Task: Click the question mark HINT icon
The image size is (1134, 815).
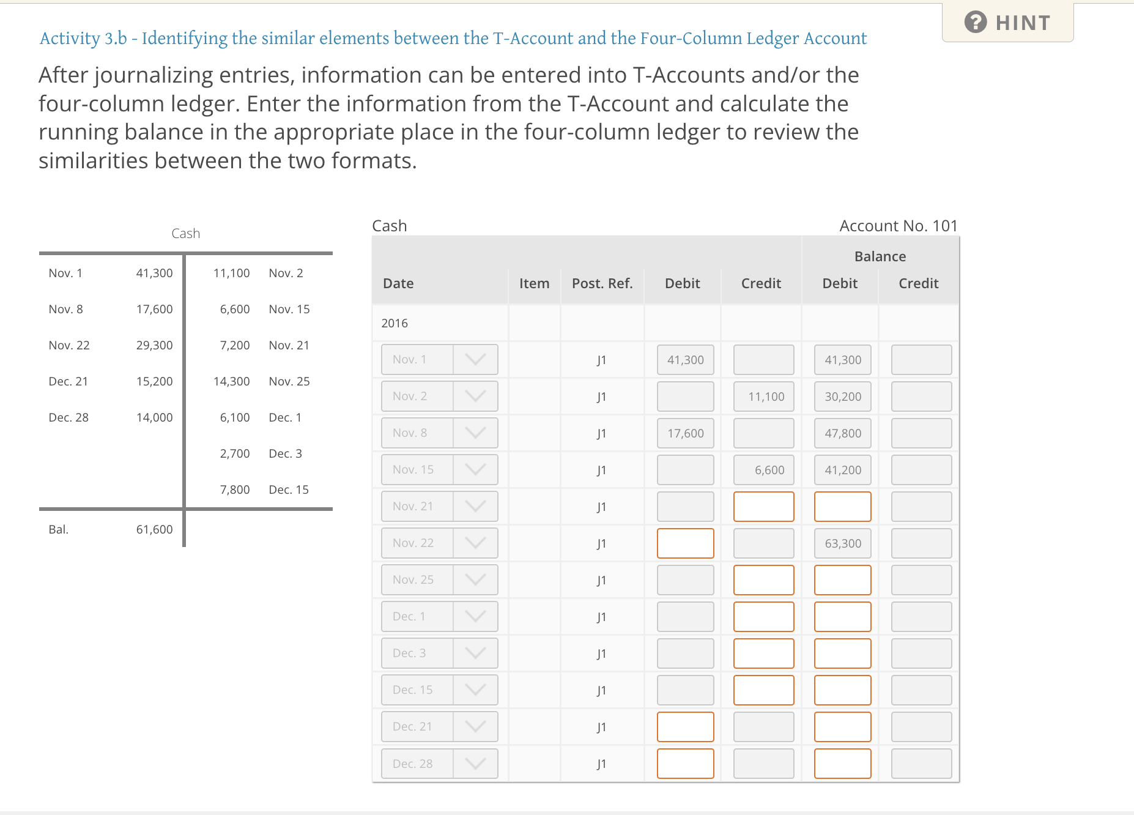Action: [977, 23]
